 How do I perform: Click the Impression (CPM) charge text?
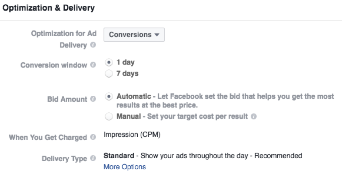(132, 135)
